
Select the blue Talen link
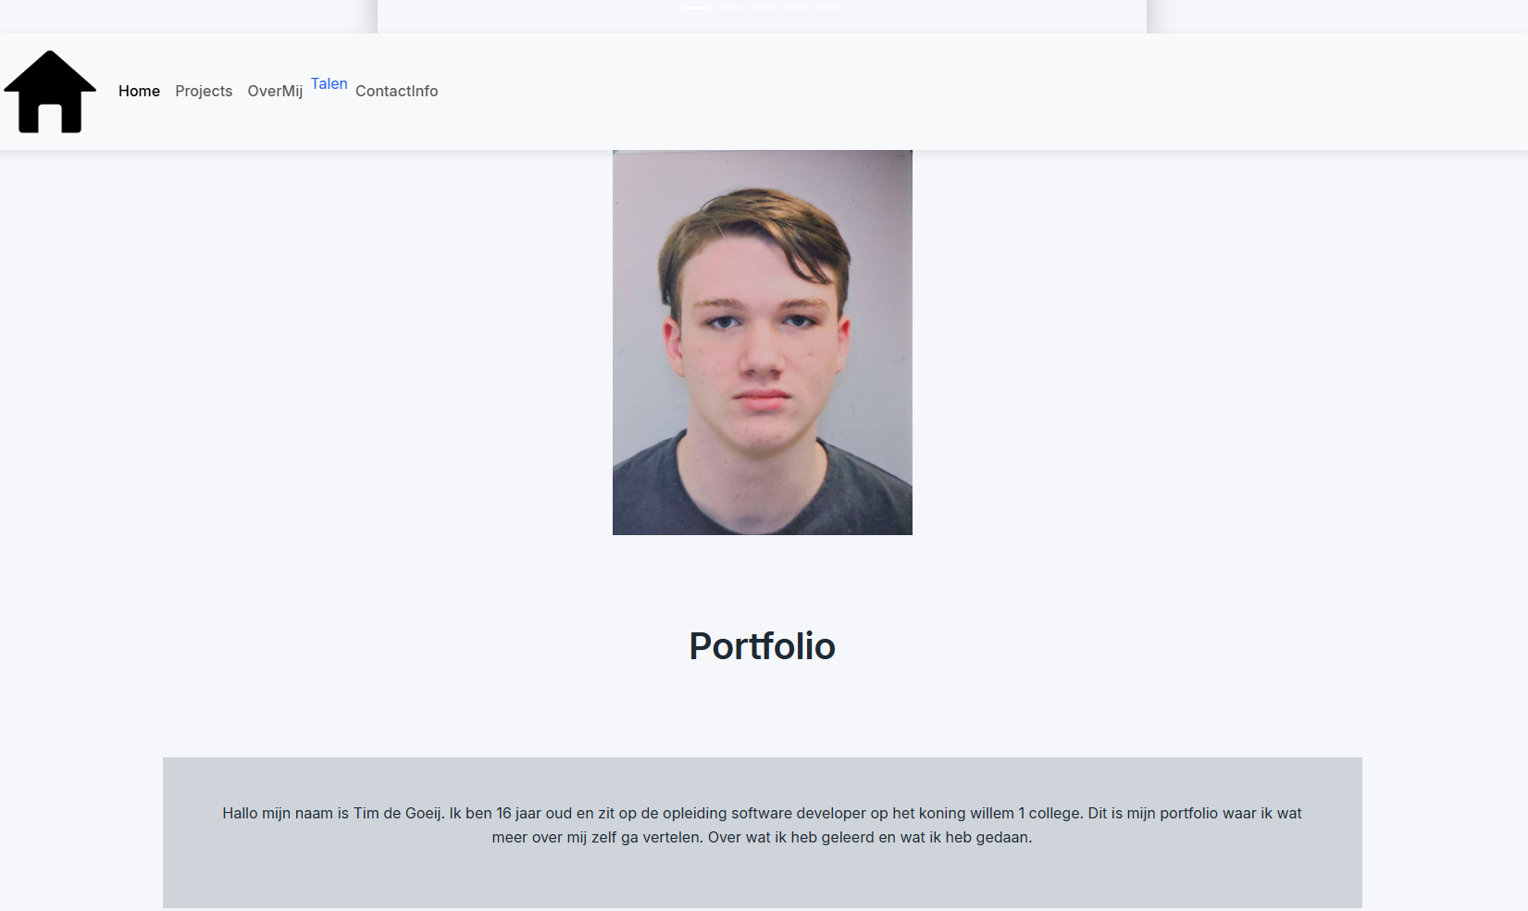(x=329, y=83)
